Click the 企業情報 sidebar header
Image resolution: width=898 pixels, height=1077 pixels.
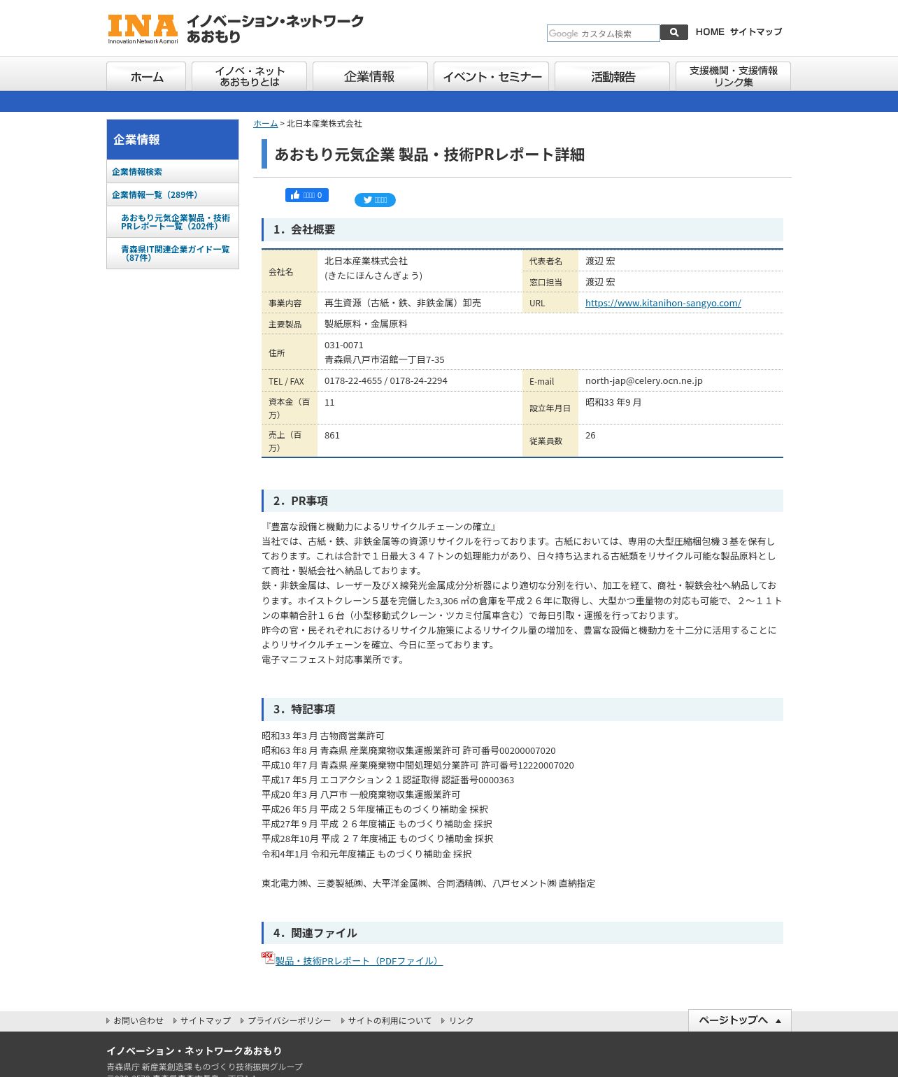[173, 139]
